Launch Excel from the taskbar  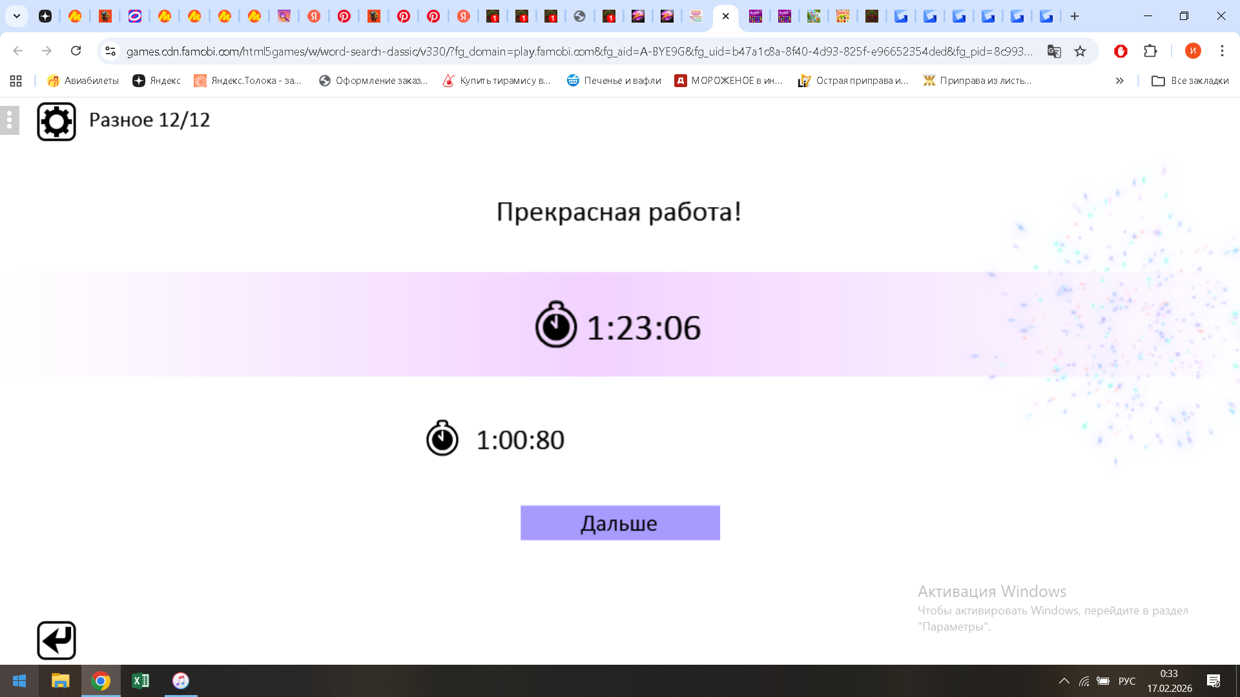coord(141,681)
